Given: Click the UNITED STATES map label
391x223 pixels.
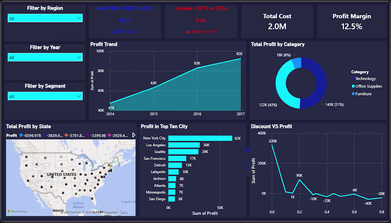Looking at the screenshot, I should [61, 175].
